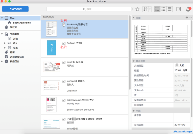The width and height of the screenshot is (193, 134).
Task: Expand the 名片 tree item
Action: coord(5,43)
